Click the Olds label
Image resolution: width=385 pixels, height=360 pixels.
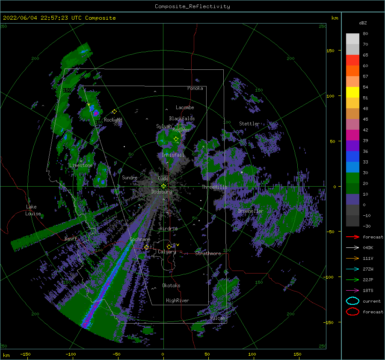pos(163,179)
